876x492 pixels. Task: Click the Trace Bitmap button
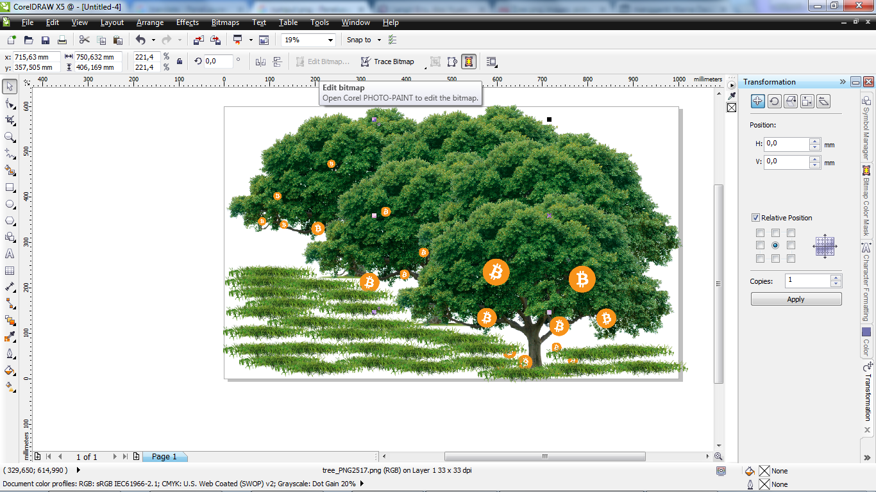click(x=387, y=61)
